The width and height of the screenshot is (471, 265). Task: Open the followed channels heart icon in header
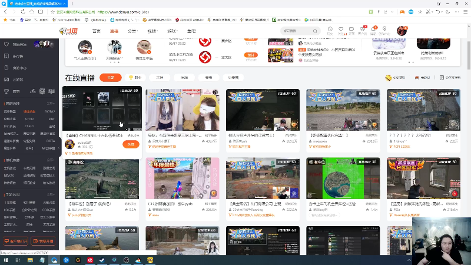(x=341, y=29)
